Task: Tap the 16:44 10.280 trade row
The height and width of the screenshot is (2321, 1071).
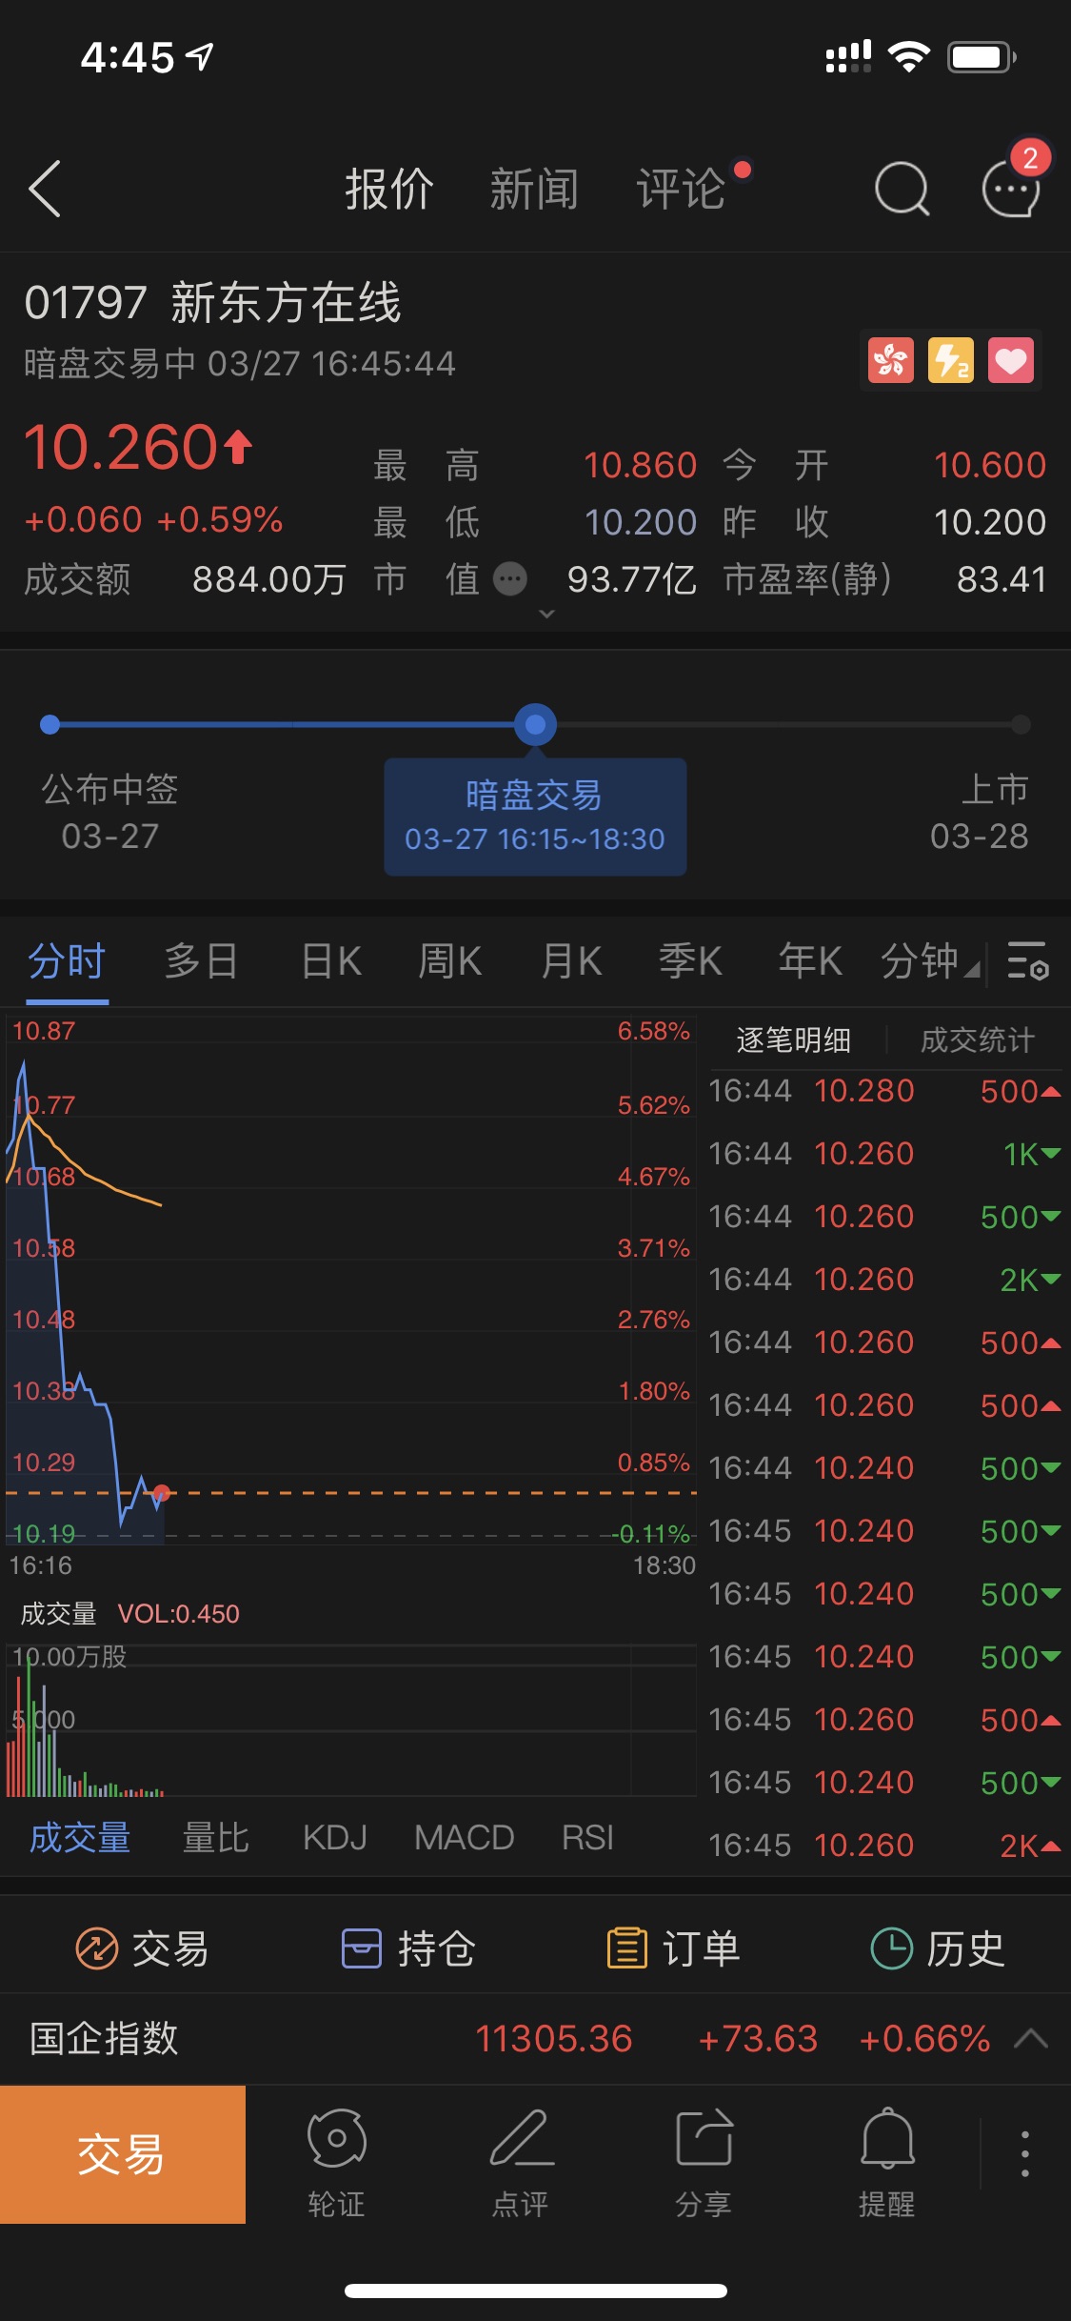Action: click(x=884, y=1091)
